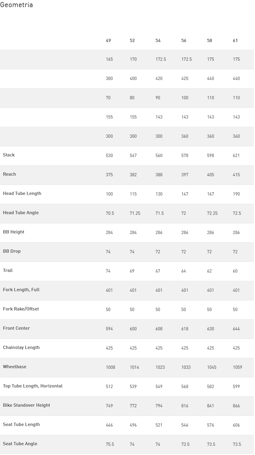Click the size 54 column header
Image resolution: width=255 pixels, height=455 pixels.
[x=158, y=41]
